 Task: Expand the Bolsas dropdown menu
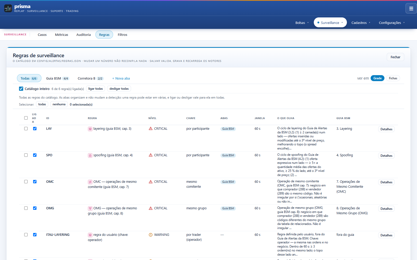pos(302,23)
